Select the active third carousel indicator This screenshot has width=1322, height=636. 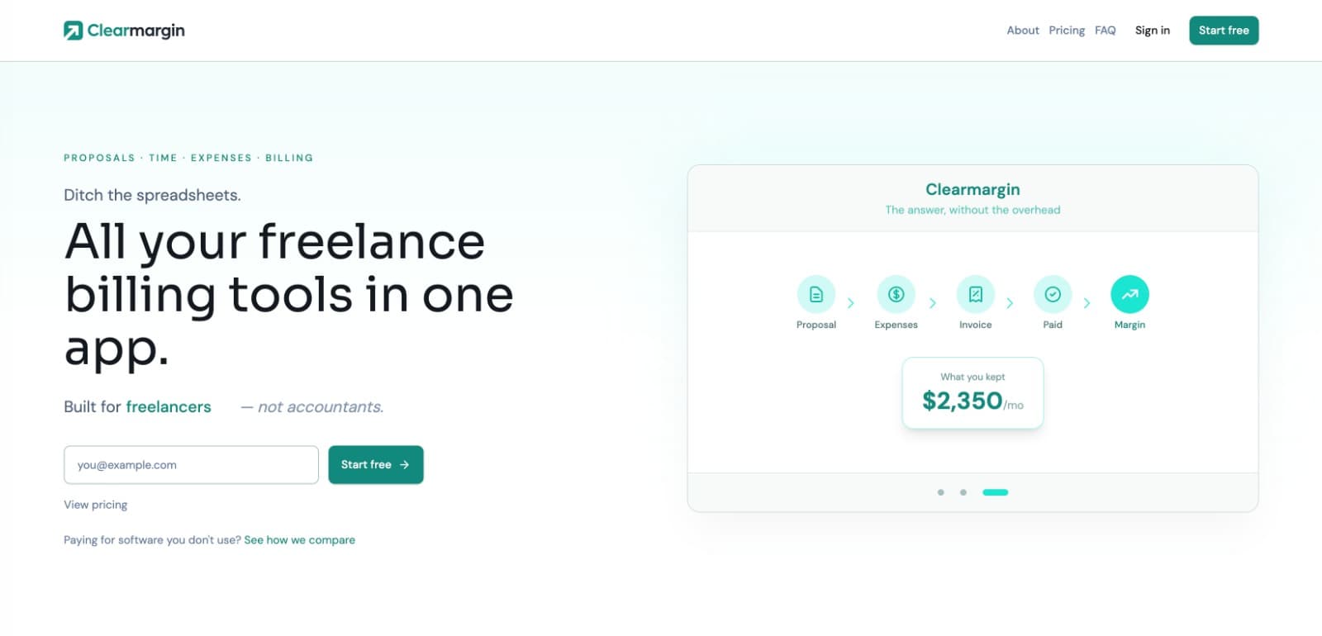coord(995,492)
